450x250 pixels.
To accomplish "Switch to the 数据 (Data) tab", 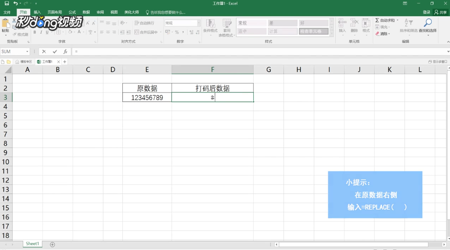I will (86, 12).
